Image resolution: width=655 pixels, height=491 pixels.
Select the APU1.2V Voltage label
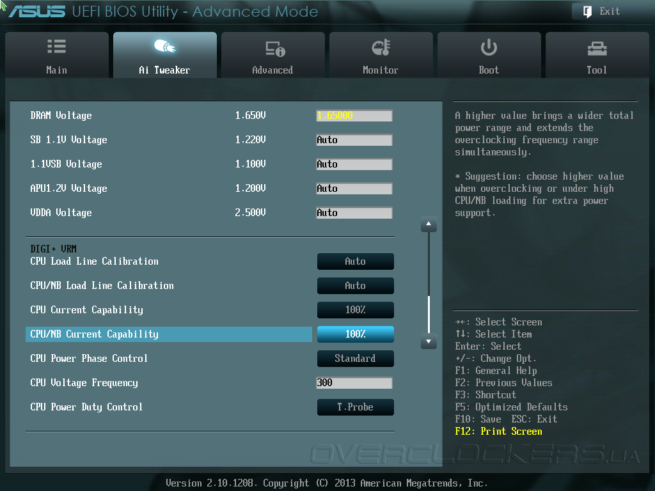coord(68,189)
